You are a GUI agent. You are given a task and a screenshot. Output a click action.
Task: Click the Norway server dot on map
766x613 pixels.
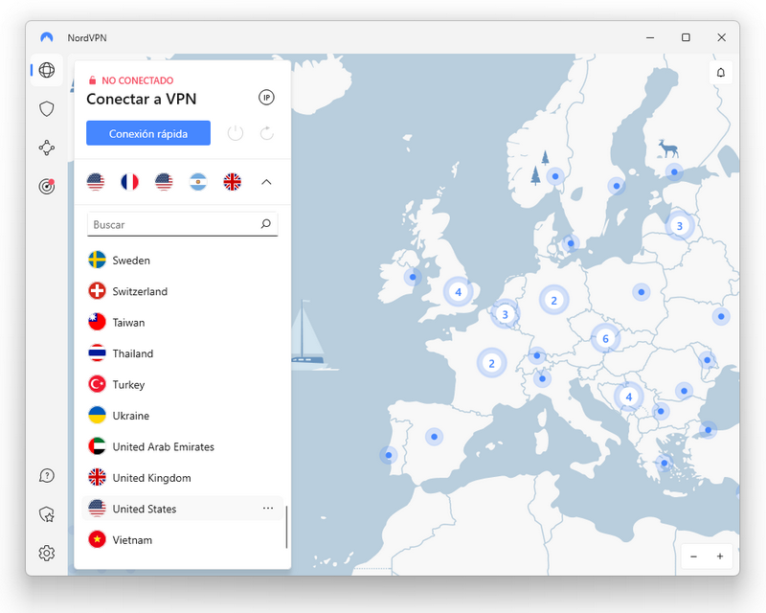tap(555, 176)
